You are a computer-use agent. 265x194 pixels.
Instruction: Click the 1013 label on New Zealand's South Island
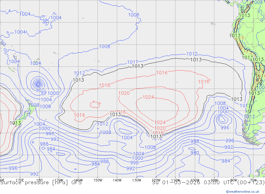tap(15, 123)
